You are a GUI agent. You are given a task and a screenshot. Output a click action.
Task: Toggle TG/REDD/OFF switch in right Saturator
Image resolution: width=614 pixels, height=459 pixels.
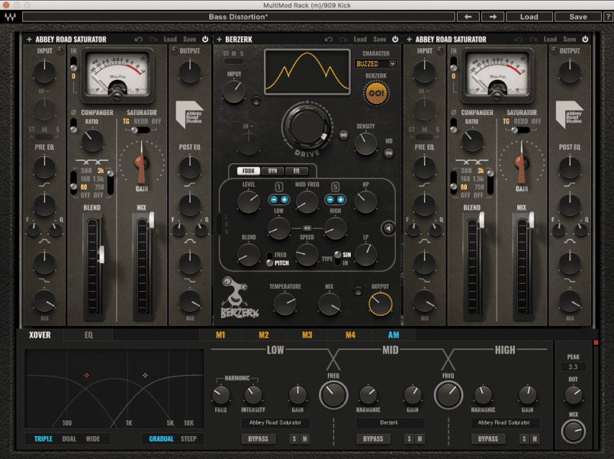(520, 130)
